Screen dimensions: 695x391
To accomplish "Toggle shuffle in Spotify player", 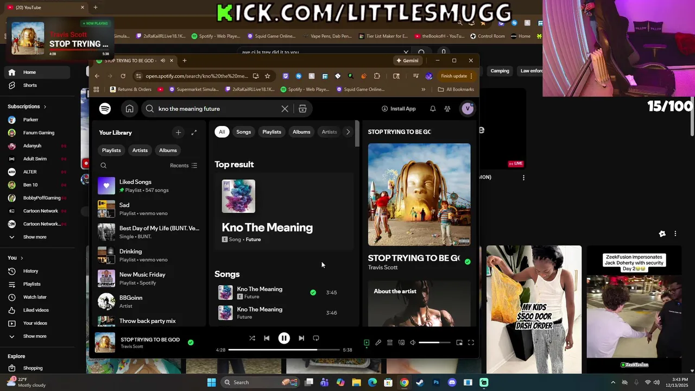I will (x=252, y=338).
